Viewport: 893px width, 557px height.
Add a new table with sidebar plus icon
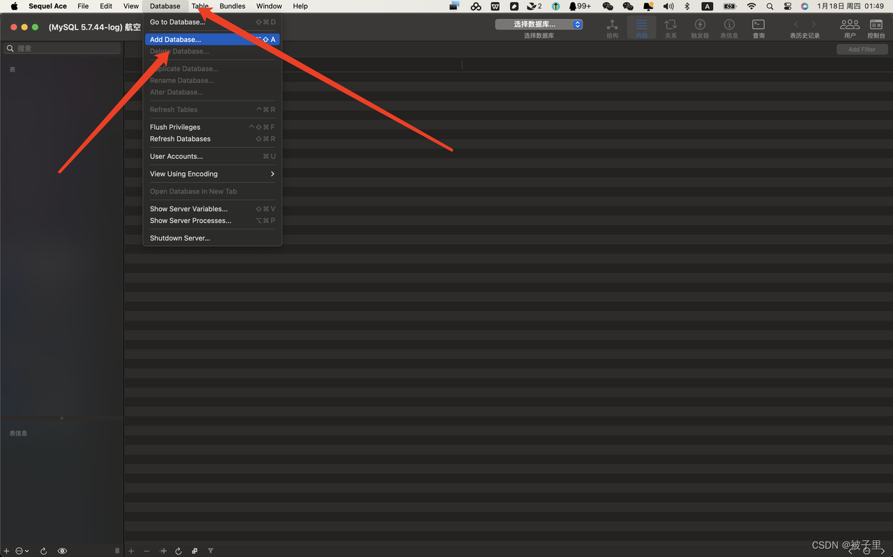pyautogui.click(x=7, y=551)
